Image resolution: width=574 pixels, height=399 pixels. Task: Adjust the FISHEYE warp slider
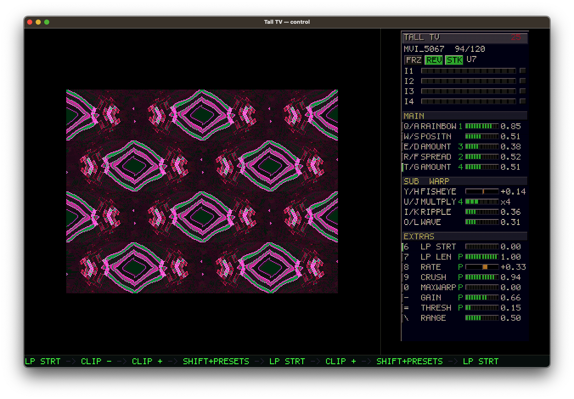point(482,191)
